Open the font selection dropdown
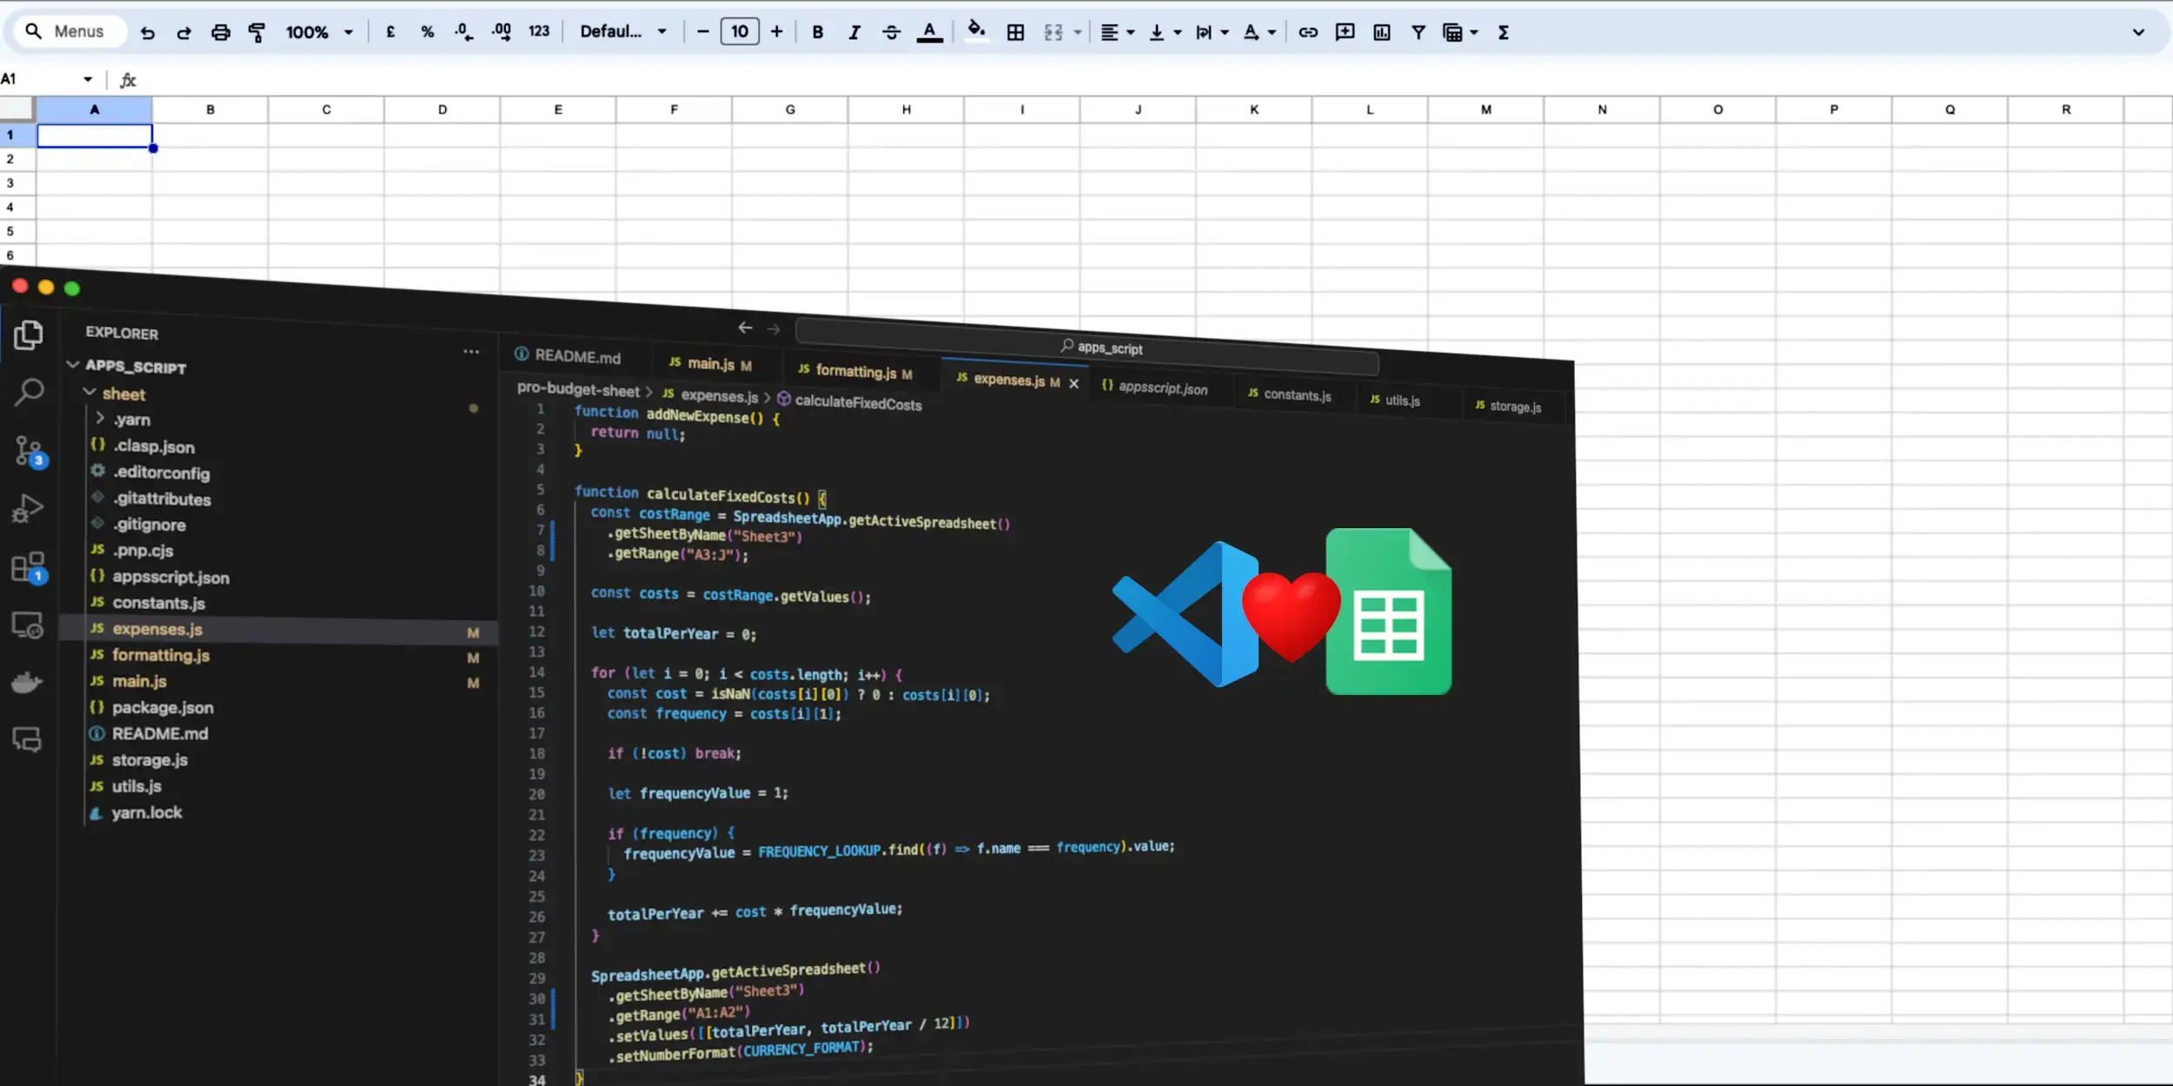2173x1086 pixels. click(x=622, y=31)
